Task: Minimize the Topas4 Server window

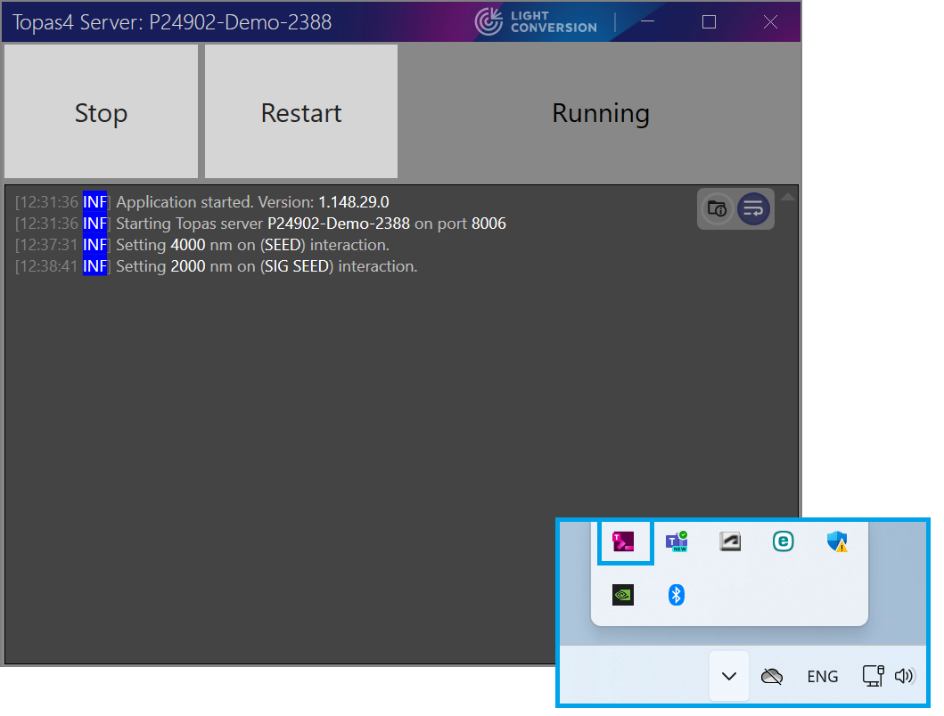Action: pyautogui.click(x=648, y=22)
